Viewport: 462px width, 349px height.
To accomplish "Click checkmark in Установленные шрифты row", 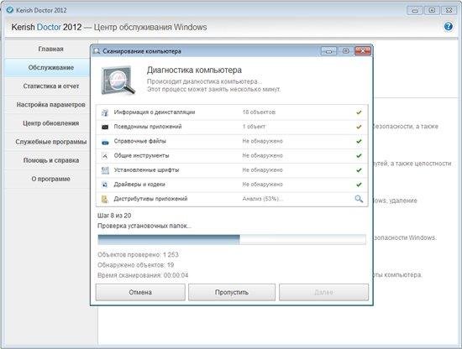I will [359, 170].
